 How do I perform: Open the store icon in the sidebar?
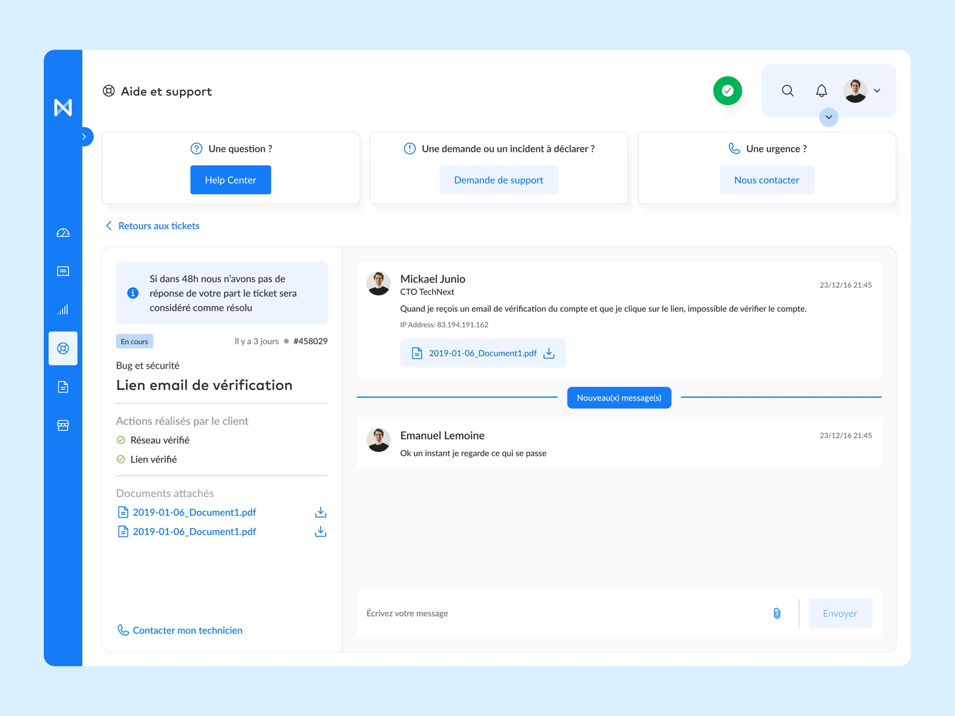pyautogui.click(x=63, y=425)
